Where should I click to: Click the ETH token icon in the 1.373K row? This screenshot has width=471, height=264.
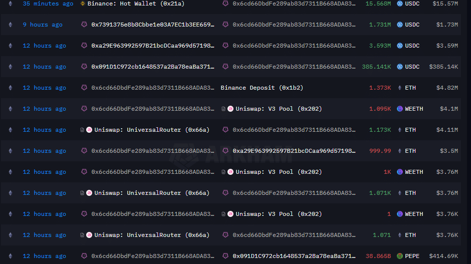(399, 88)
